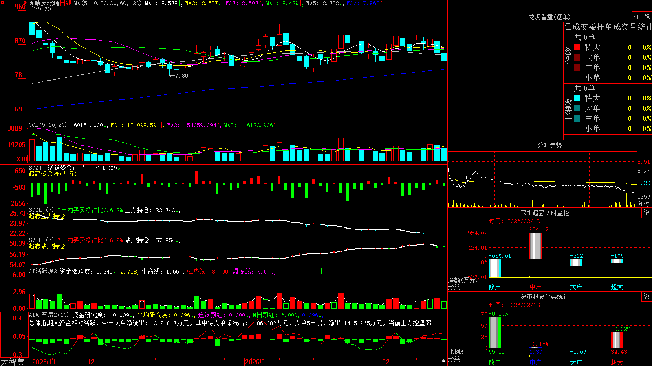Click the red 特大 buy order swatch
The height and width of the screenshot is (366, 652).
click(x=577, y=47)
